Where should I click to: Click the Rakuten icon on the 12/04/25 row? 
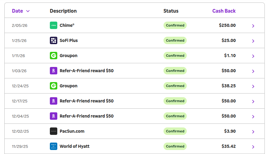click(54, 116)
